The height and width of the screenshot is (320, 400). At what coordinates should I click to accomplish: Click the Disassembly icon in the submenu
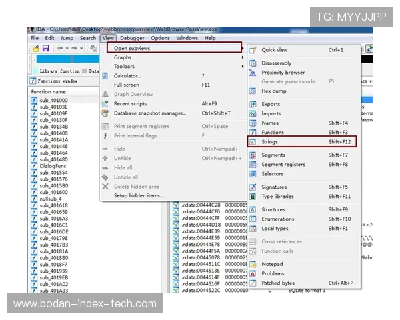tap(253, 63)
